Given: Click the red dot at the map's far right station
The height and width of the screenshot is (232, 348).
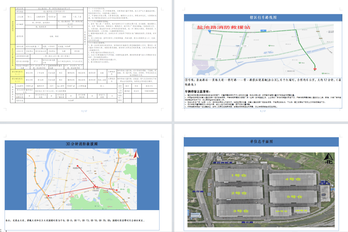Looking at the screenshot, I should pos(117,190).
